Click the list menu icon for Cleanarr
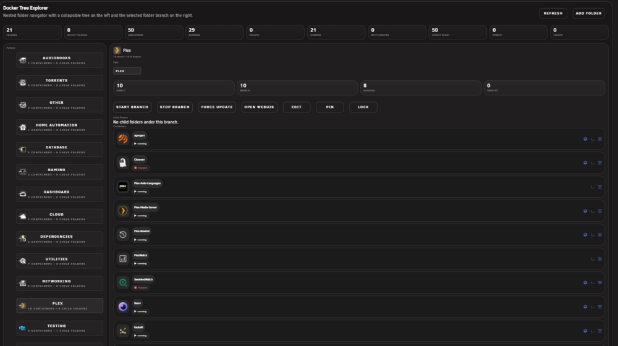This screenshot has height=346, width=618. tap(600, 162)
